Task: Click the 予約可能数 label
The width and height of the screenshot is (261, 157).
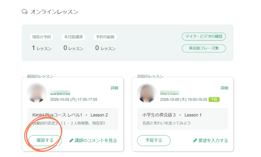Action: coord(105,37)
